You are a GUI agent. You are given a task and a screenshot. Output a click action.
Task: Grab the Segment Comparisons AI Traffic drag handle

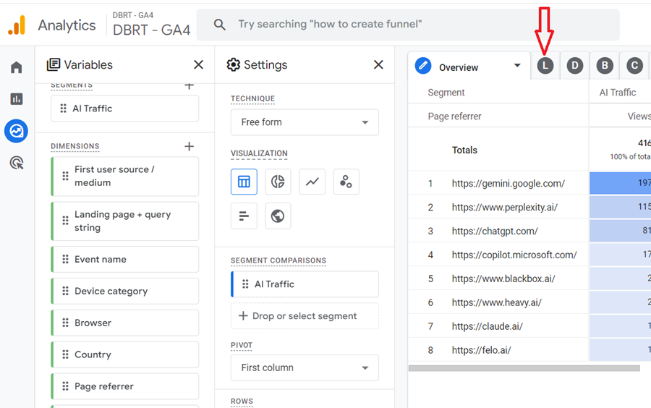245,284
